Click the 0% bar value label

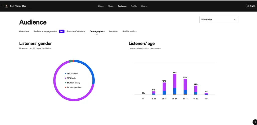click(143, 93)
